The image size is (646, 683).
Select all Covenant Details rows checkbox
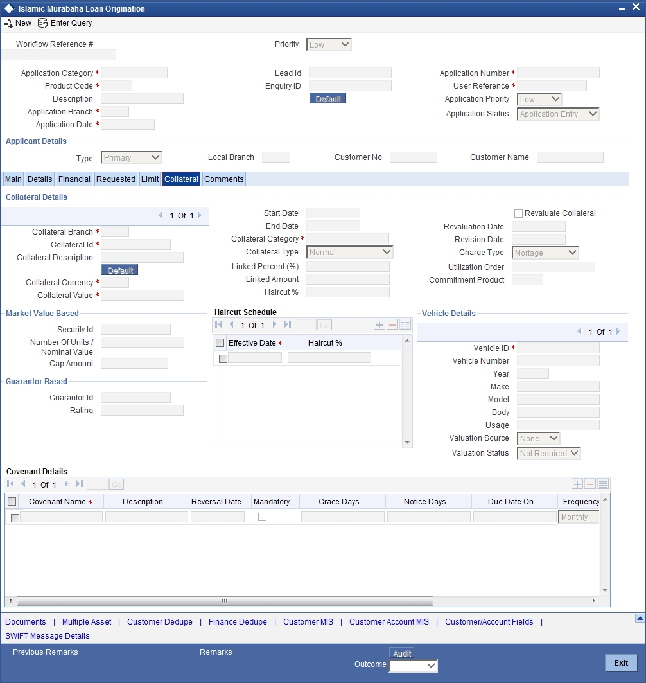click(x=12, y=502)
